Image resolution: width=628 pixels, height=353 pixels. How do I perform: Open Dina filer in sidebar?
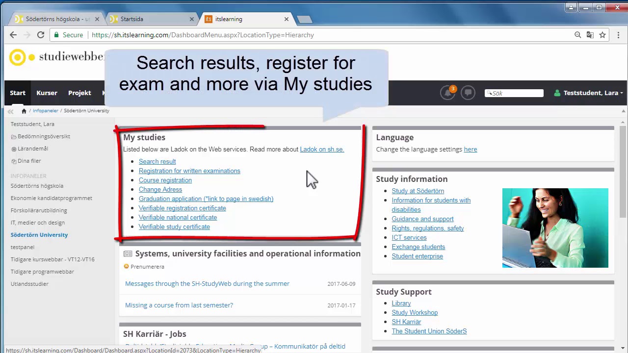29,161
